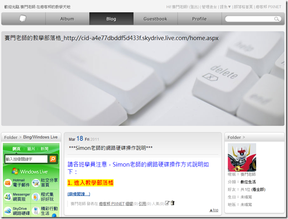Click the 登出 logout link
The height and width of the screenshot is (219, 288).
pyautogui.click(x=194, y=7)
